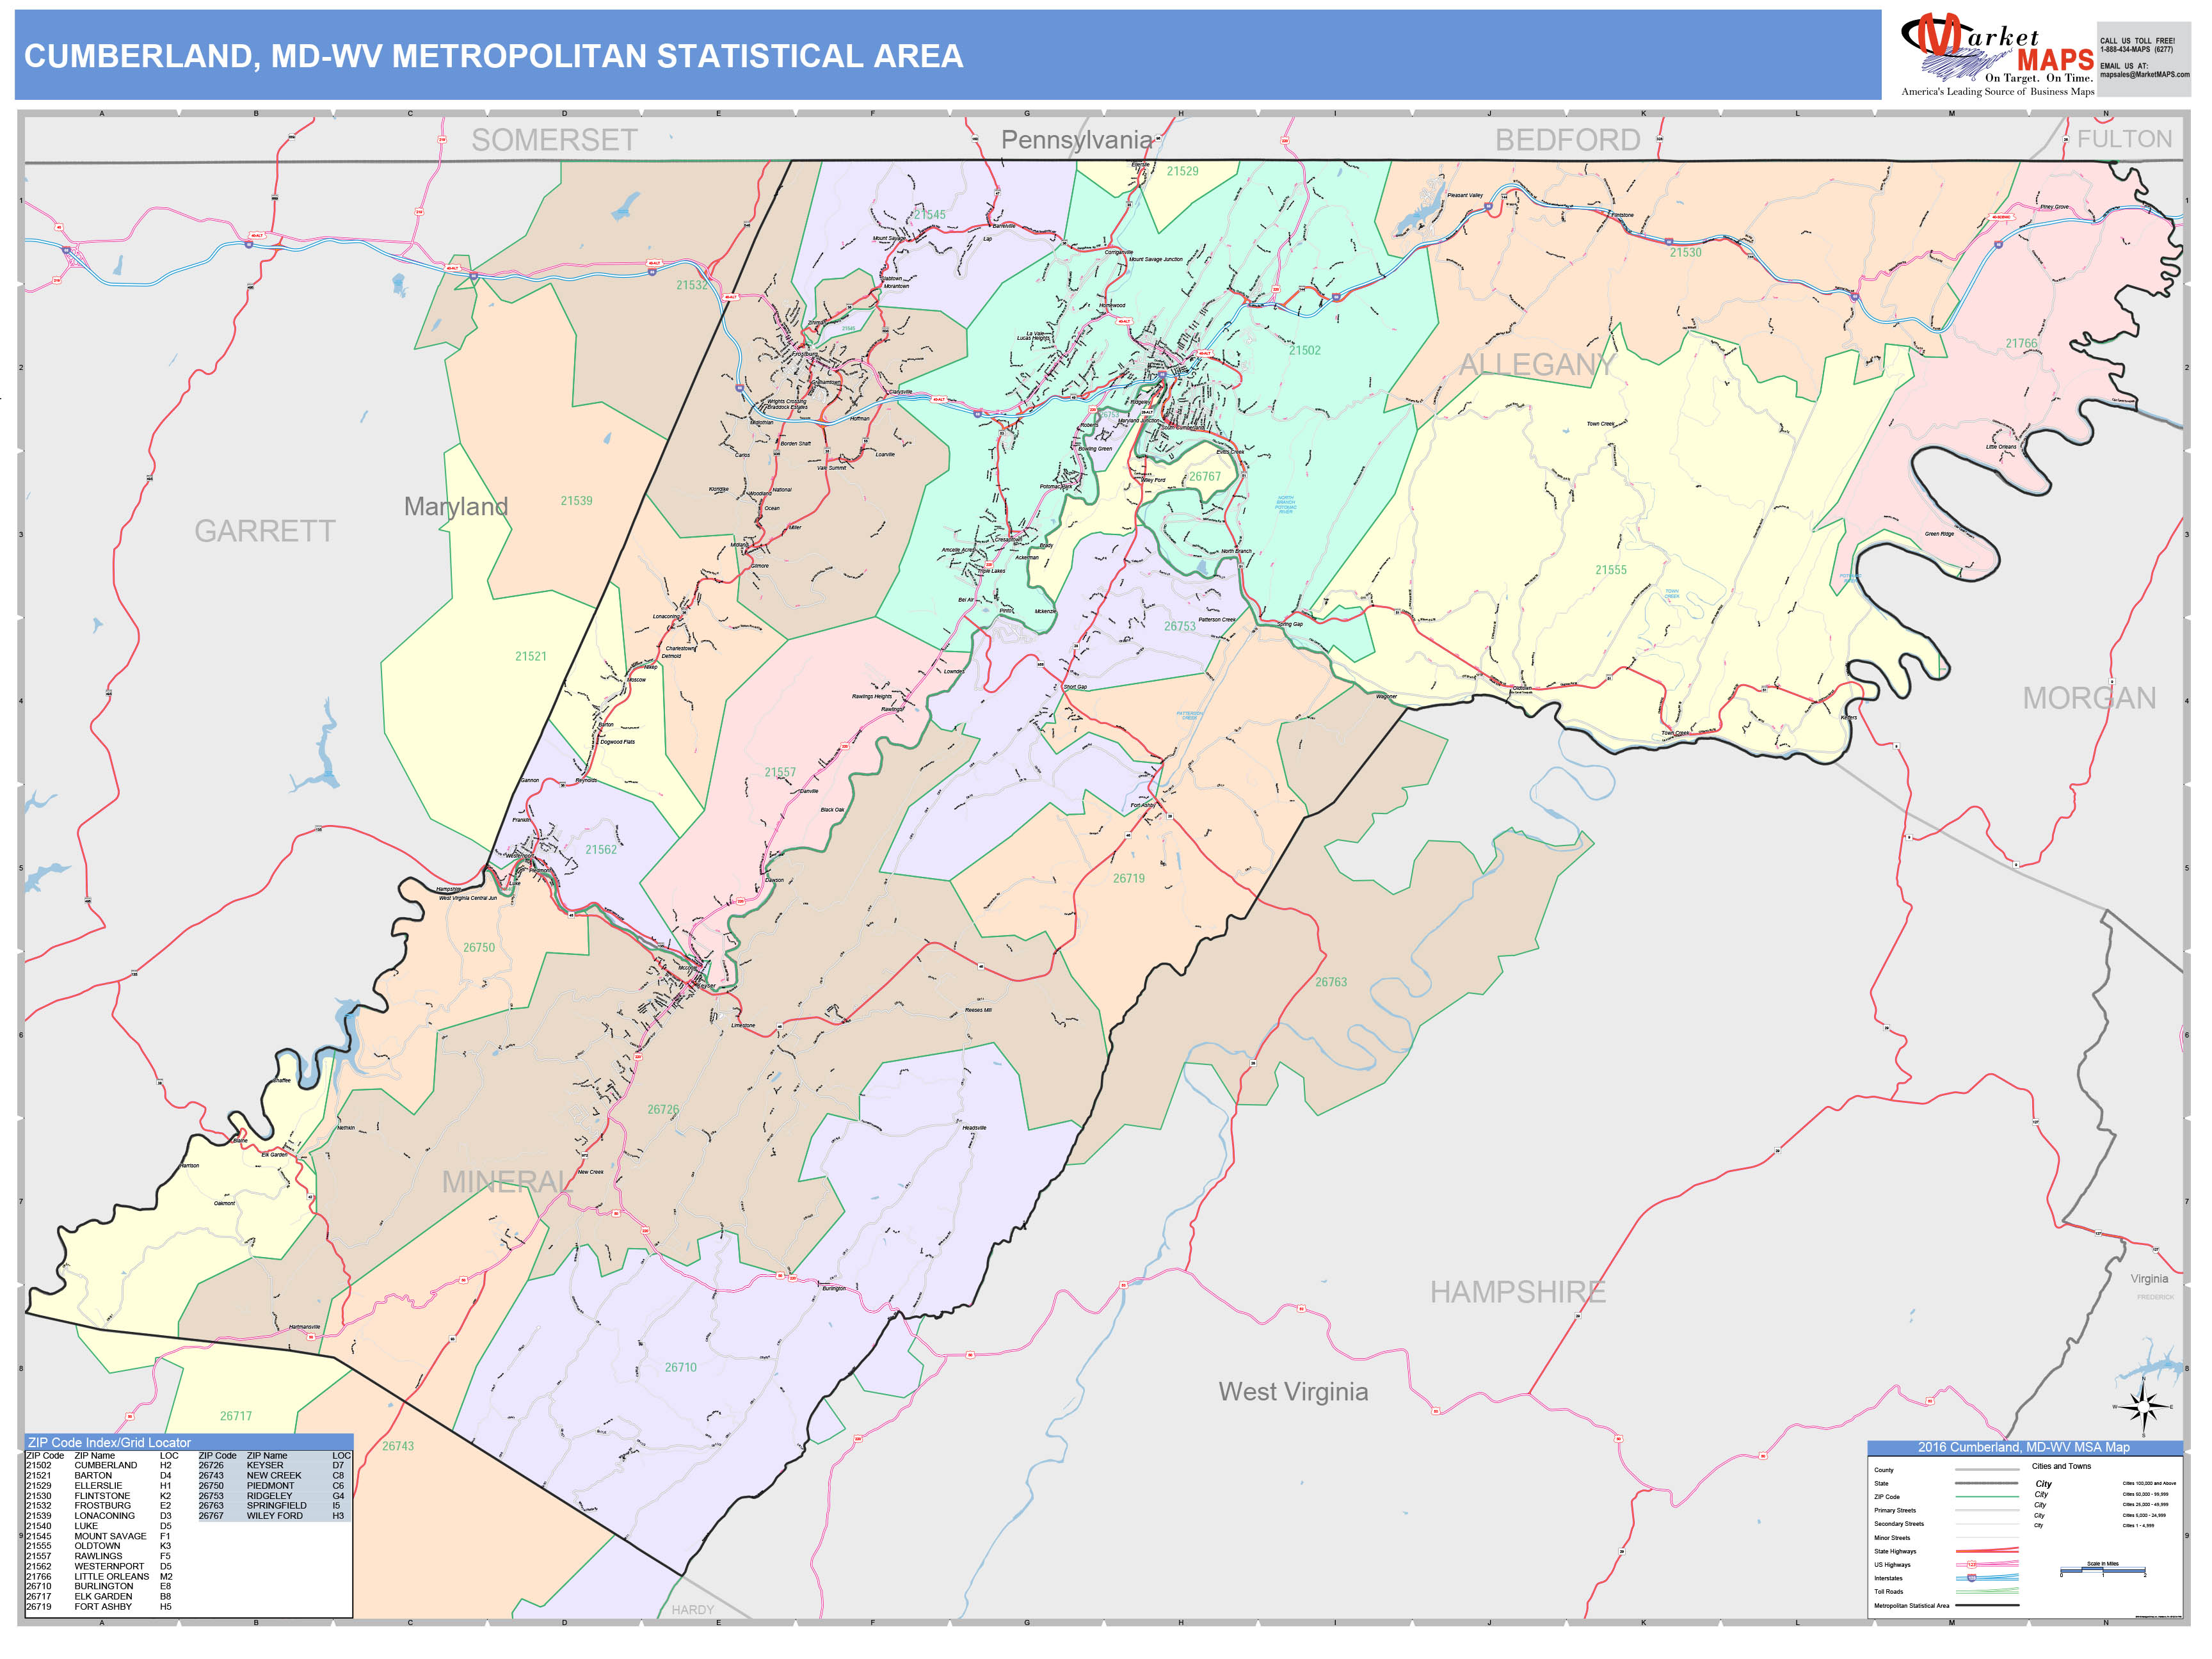This screenshot has width=2212, height=1659.
Task: Click the 'Cities 100,000 and Above' legend entry
Action: 2149,1483
